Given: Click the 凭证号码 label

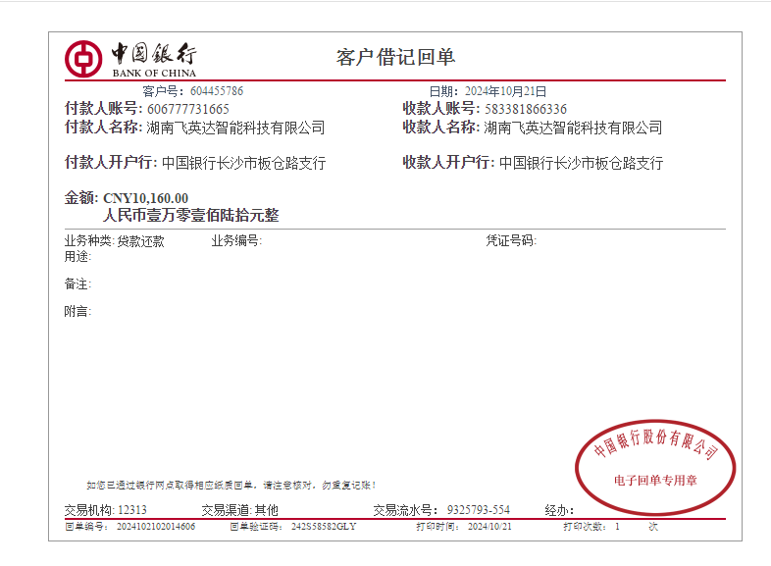Looking at the screenshot, I should pos(511,240).
